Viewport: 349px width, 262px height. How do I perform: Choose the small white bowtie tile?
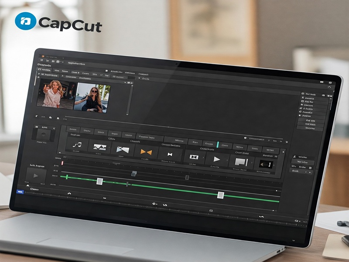coord(170,154)
